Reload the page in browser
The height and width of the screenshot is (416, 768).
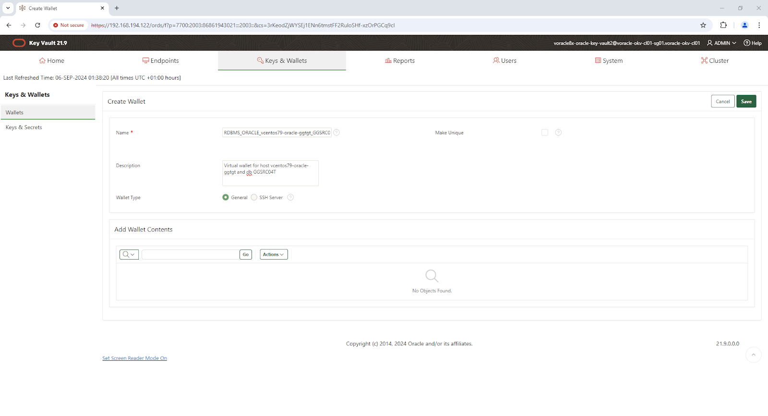tap(37, 25)
